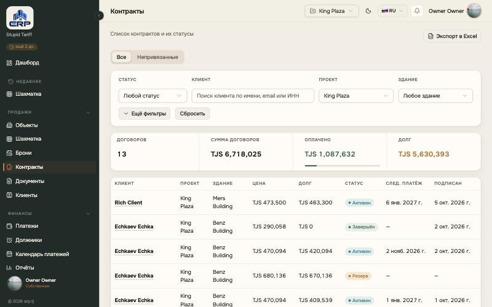Open Дашборд in sidebar

27,63
